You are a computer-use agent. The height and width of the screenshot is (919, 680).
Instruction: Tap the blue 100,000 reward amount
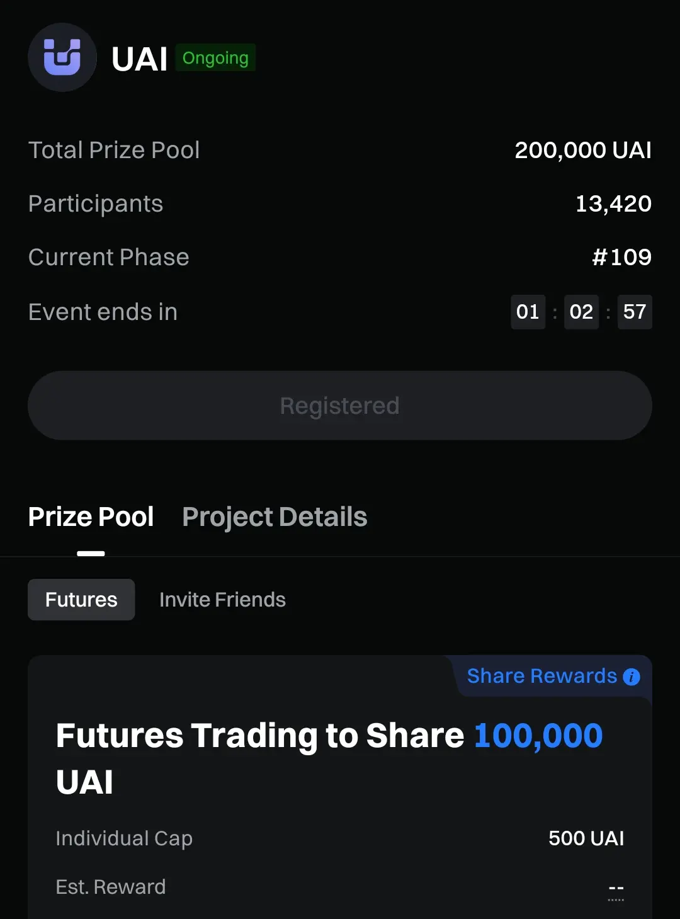point(538,736)
